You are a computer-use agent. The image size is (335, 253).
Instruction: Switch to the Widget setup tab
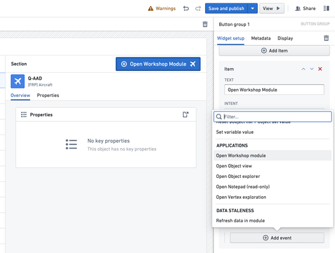pyautogui.click(x=230, y=38)
